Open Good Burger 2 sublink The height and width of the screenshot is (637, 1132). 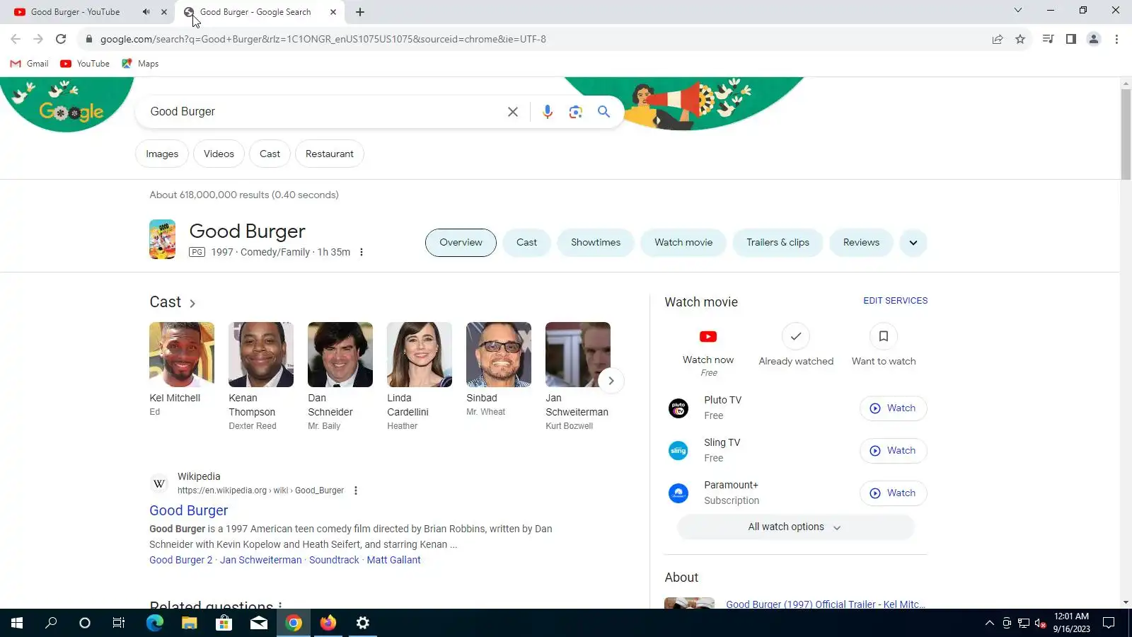(180, 560)
